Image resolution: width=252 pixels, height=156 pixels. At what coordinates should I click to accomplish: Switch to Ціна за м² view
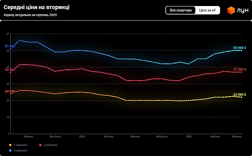(x=207, y=10)
